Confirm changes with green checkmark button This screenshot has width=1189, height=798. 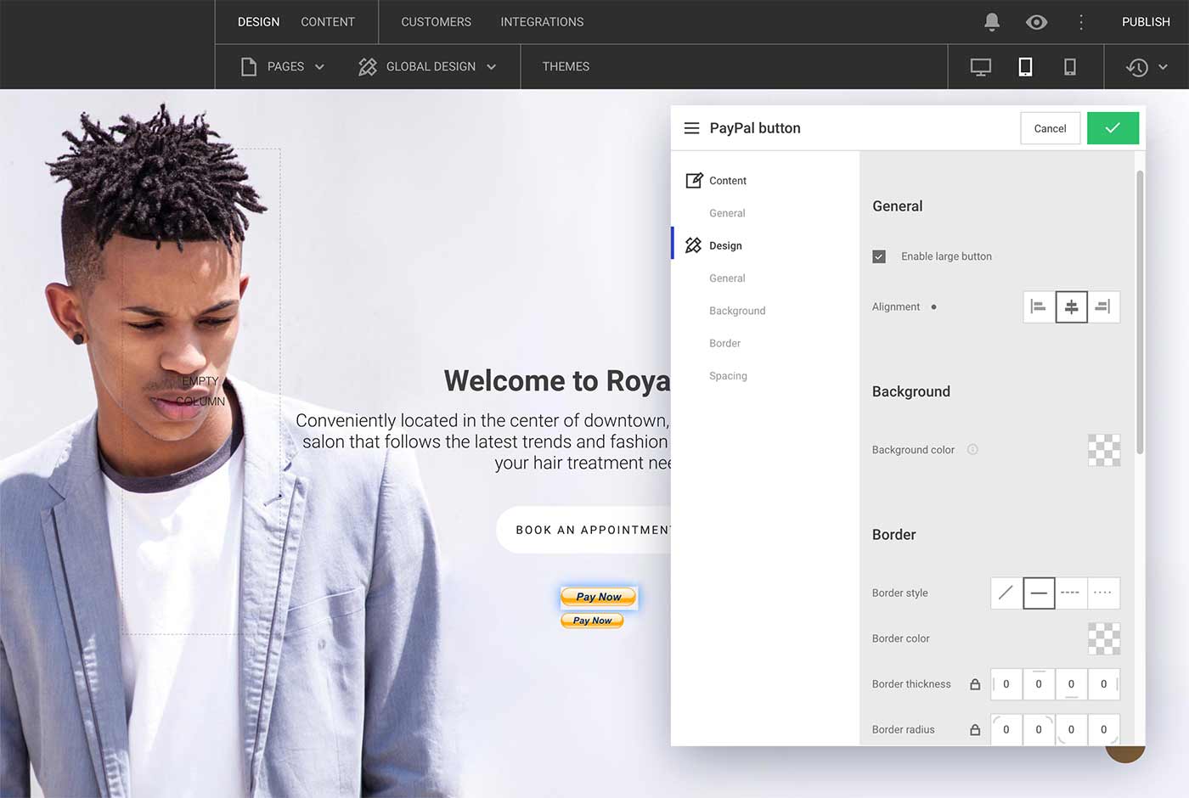point(1113,128)
